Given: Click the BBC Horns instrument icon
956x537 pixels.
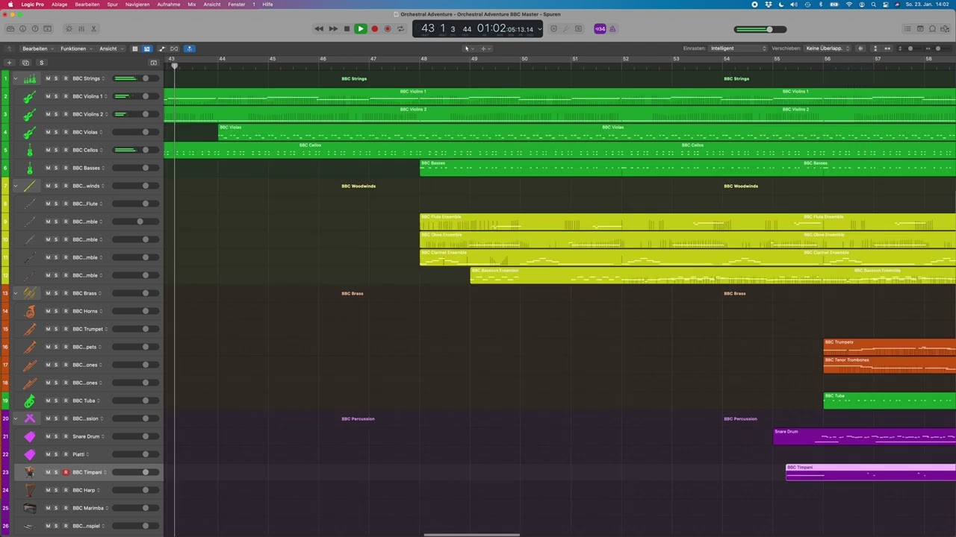Looking at the screenshot, I should click(x=30, y=311).
